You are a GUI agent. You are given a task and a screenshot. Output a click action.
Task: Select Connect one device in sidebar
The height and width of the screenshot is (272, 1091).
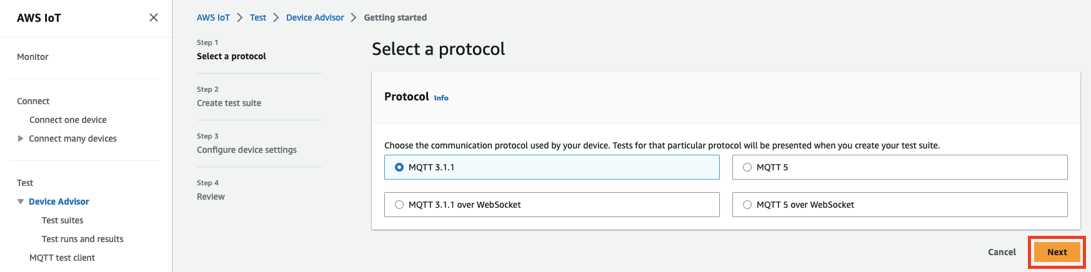67,120
